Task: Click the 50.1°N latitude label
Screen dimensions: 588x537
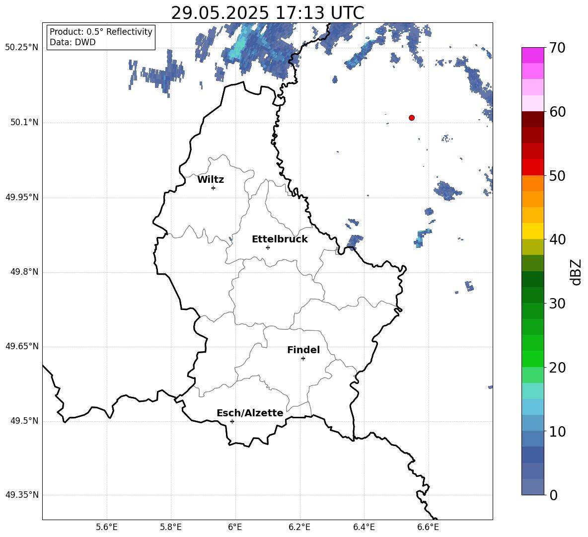Action: click(x=24, y=122)
